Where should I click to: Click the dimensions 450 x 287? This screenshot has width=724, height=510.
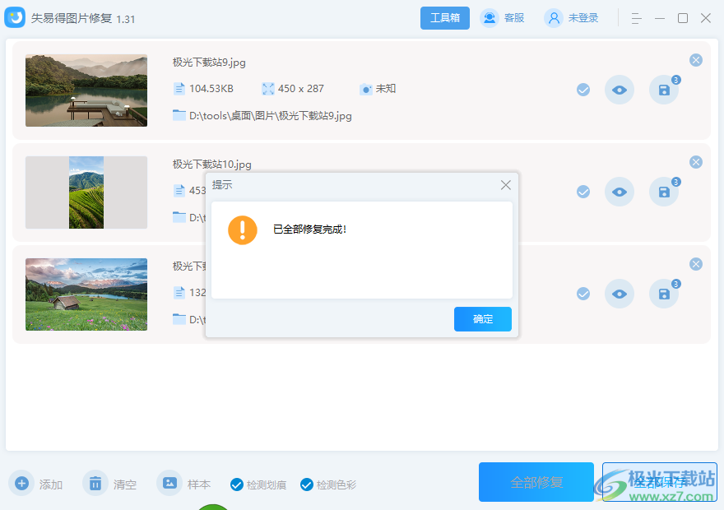tap(300, 89)
